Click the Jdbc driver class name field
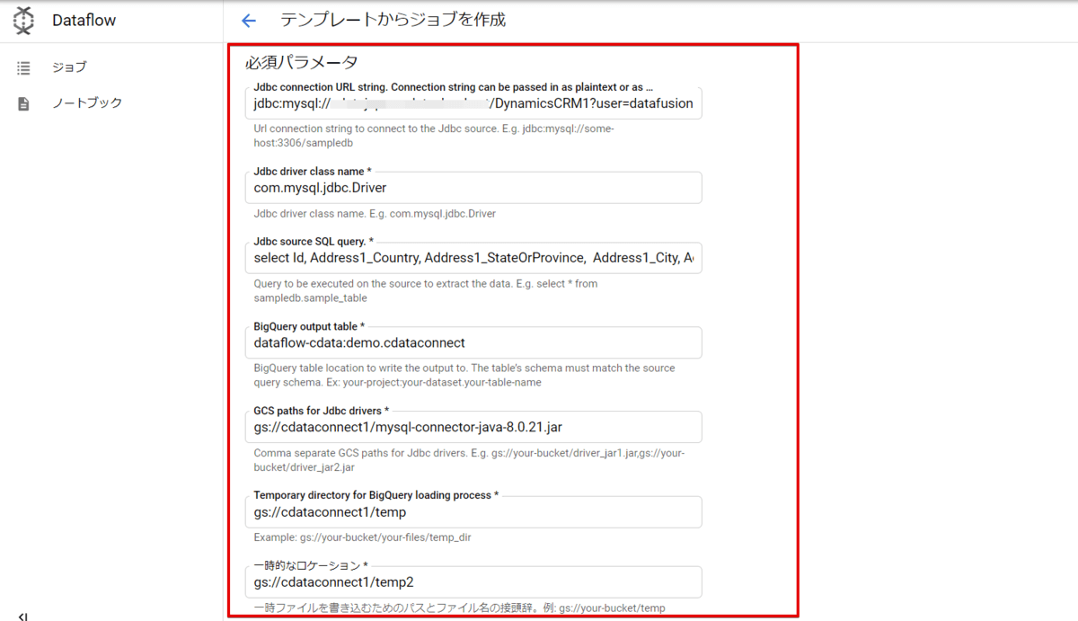Viewport: 1078px width, 621px height. [x=473, y=187]
